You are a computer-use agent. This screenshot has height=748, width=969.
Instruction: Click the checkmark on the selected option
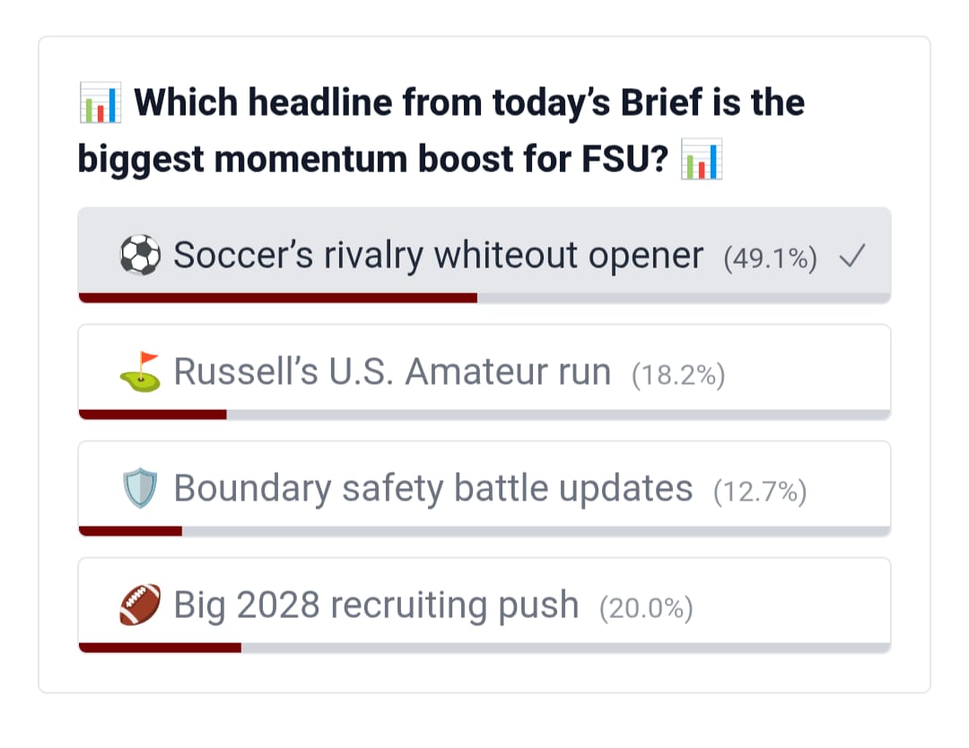tap(852, 256)
